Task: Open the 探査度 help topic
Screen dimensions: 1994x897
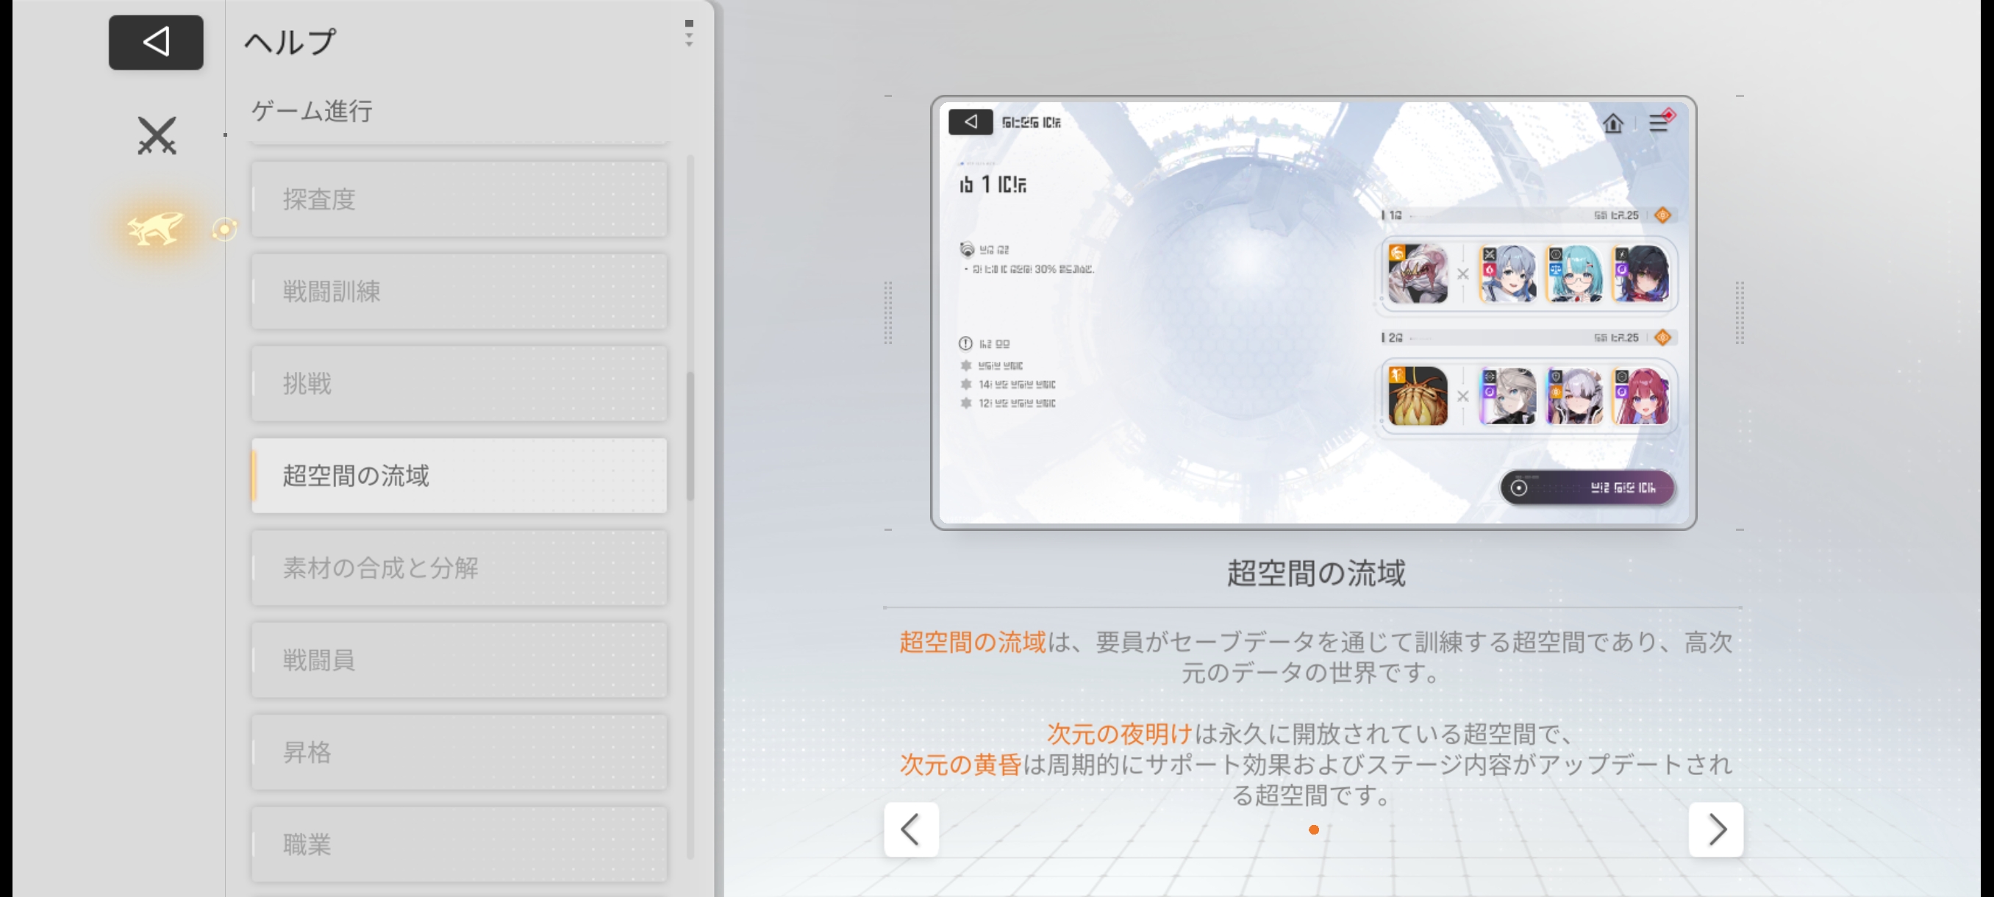Action: click(459, 200)
